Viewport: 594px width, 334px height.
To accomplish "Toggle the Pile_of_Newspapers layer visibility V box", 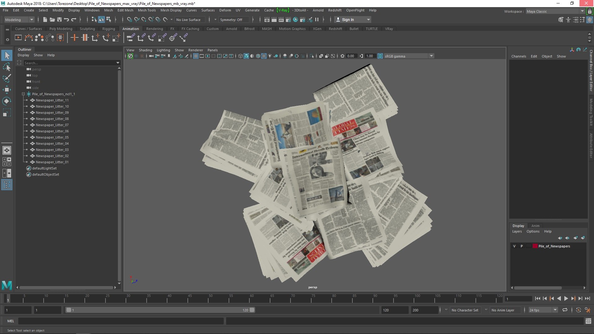I will click(x=514, y=246).
